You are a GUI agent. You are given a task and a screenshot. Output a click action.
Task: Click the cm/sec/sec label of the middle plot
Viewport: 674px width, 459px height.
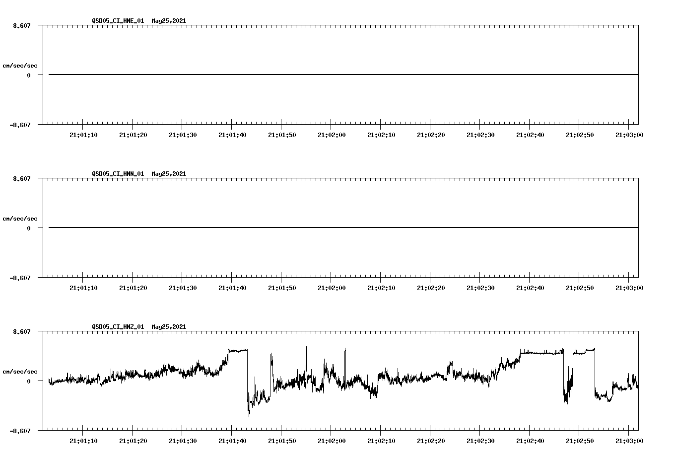click(x=20, y=218)
